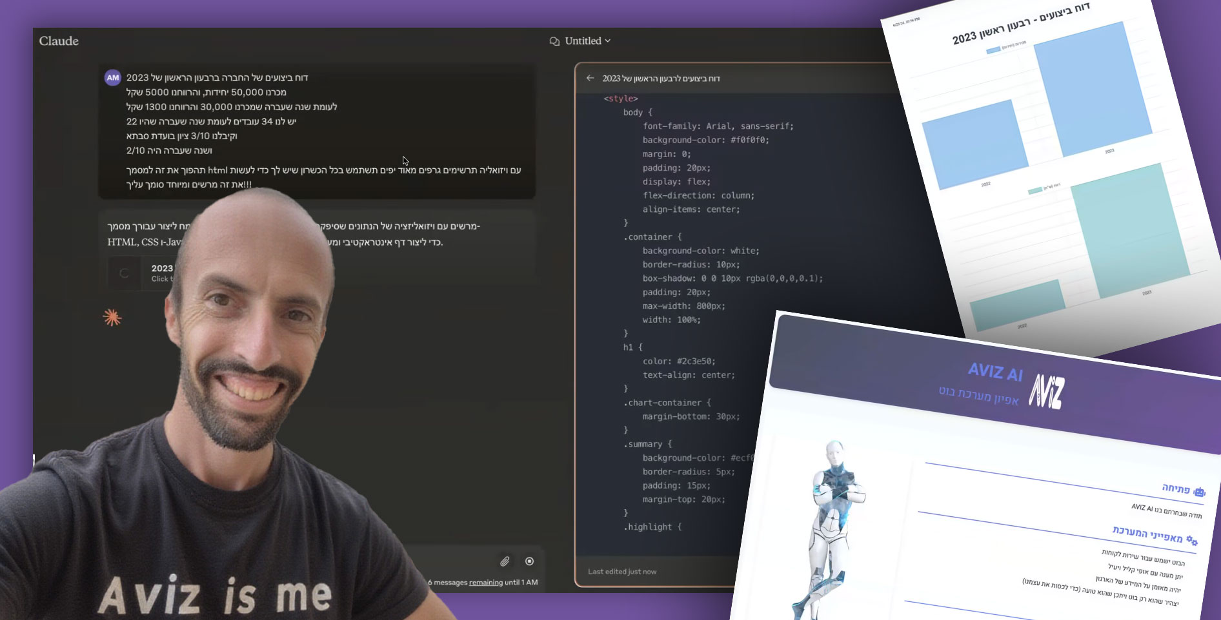1221x620 pixels.
Task: Click the paperclip attach file icon
Action: pyautogui.click(x=505, y=561)
